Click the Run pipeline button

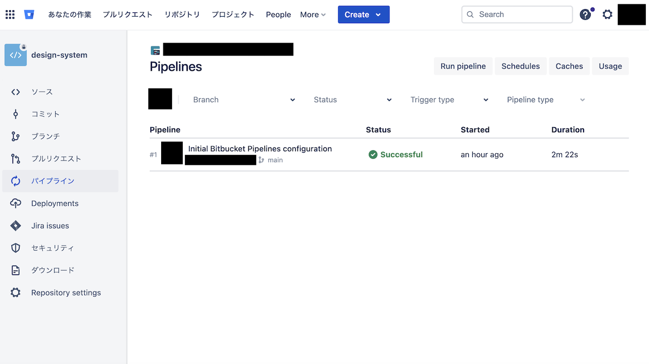(463, 66)
